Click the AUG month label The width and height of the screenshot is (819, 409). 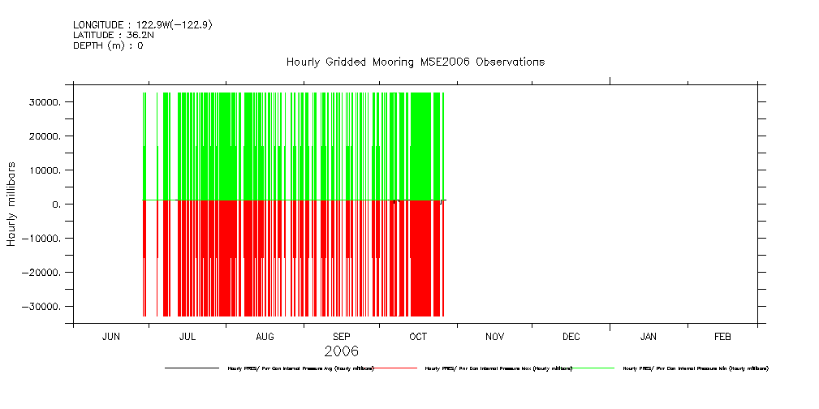[x=265, y=336]
